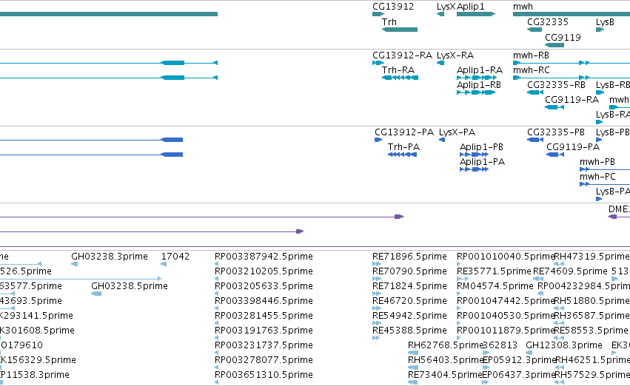The image size is (630, 386).
Task: Select EST GH03238.5prime
Action: tap(130, 286)
